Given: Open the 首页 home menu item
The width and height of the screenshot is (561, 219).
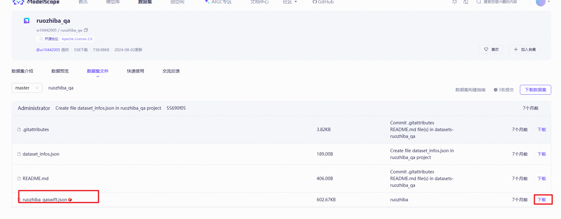Looking at the screenshot, I should 83,2.
